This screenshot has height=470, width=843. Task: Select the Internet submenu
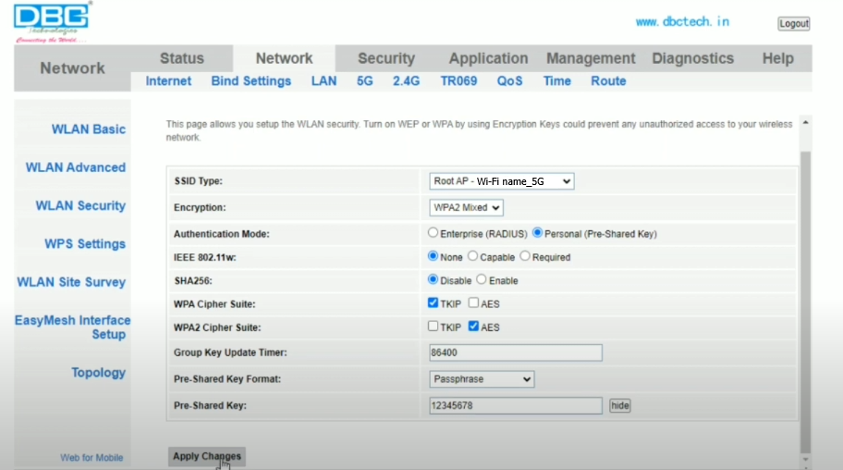168,81
